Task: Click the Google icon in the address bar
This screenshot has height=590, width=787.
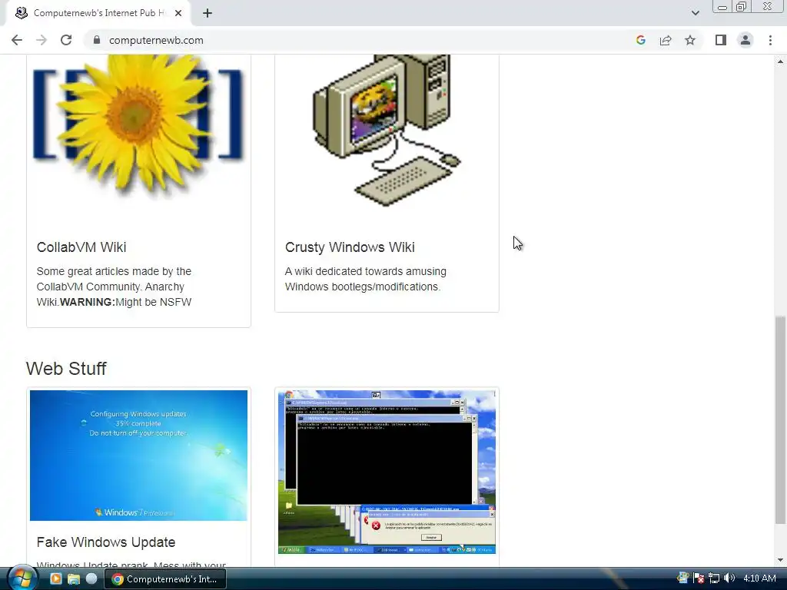Action: [640, 40]
